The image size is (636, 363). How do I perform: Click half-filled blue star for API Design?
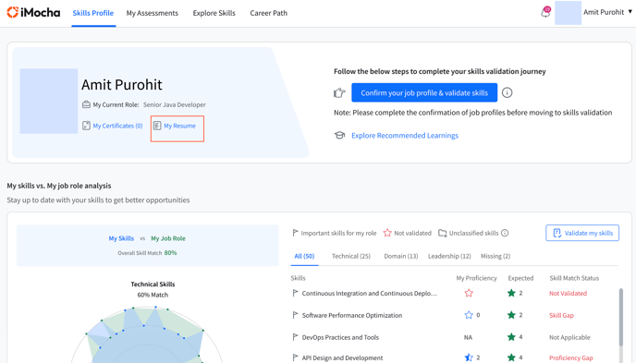point(469,357)
